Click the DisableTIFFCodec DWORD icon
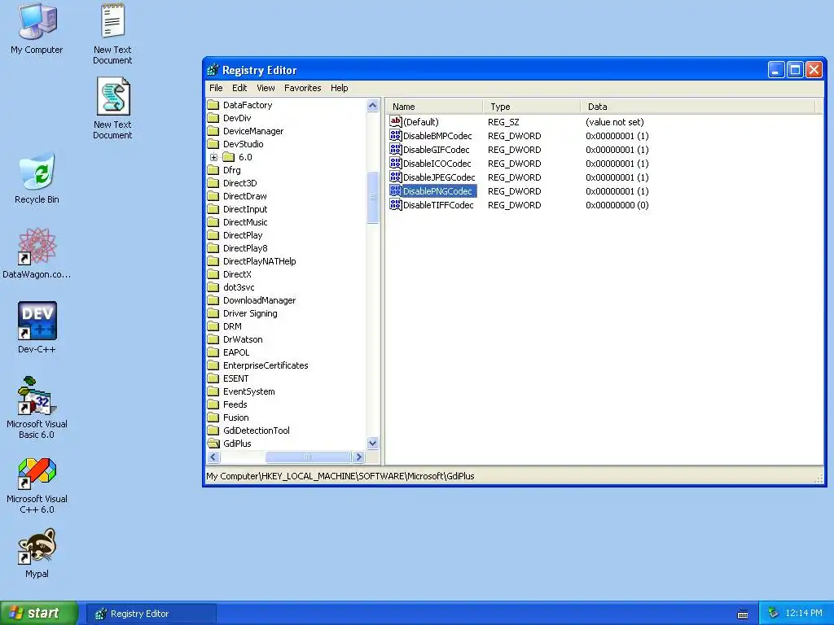The height and width of the screenshot is (625, 834). click(395, 204)
